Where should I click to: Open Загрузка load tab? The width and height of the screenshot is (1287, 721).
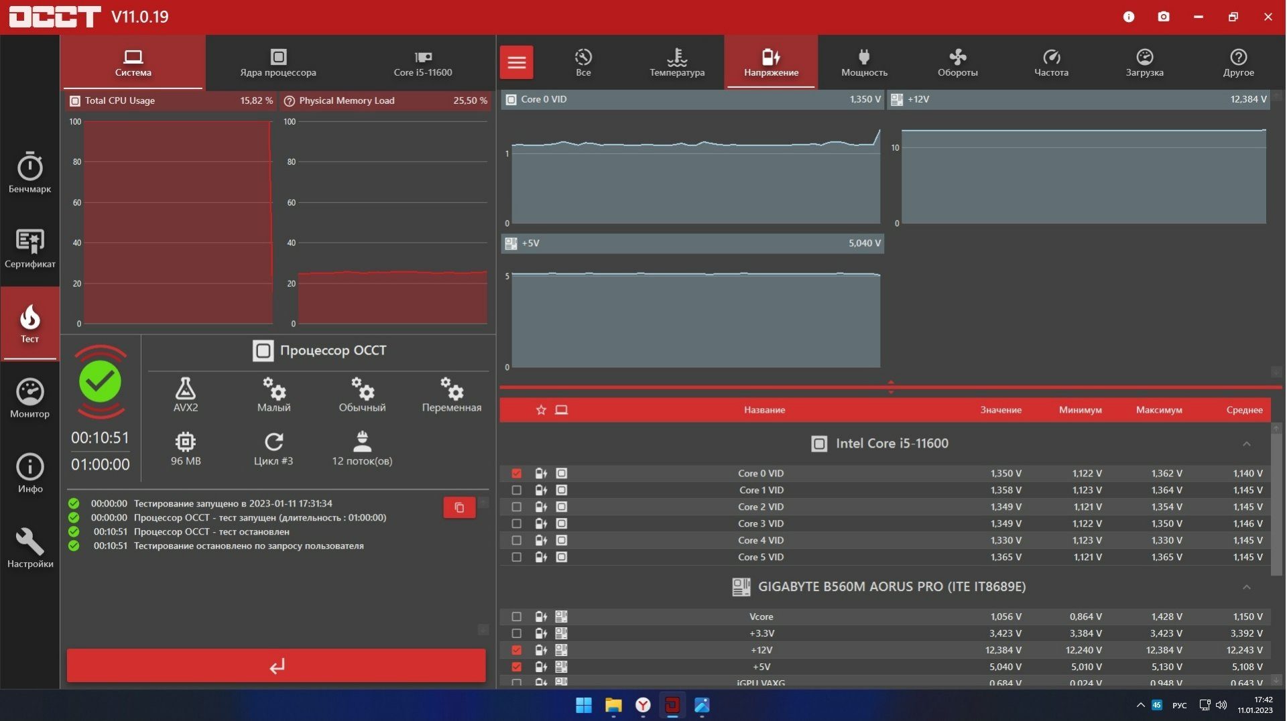pos(1144,62)
